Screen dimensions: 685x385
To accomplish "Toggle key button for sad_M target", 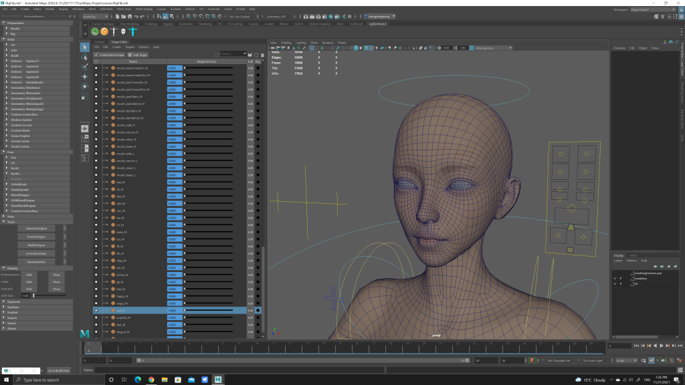I will coord(258,310).
